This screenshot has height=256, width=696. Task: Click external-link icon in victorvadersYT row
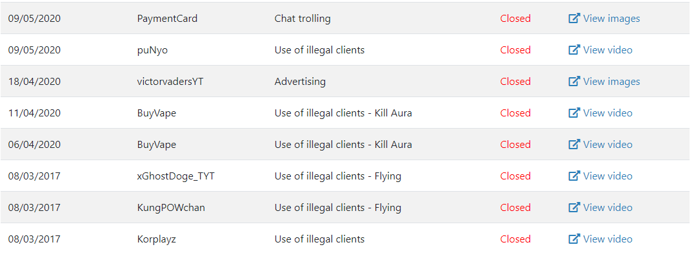point(574,81)
